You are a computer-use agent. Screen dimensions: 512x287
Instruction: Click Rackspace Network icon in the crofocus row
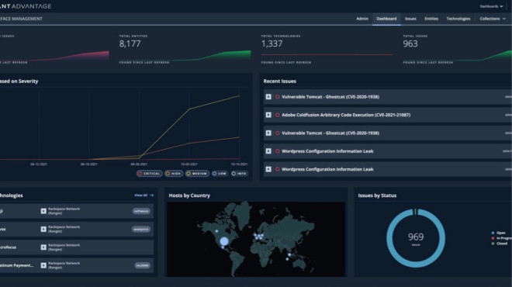(43, 247)
